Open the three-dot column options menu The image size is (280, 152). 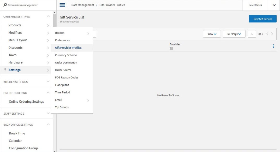[x=273, y=46]
